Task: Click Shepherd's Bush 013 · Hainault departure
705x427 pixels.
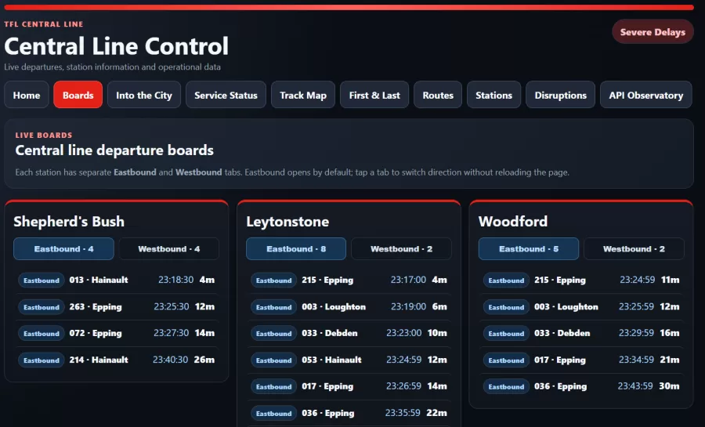Action: pyautogui.click(x=117, y=280)
